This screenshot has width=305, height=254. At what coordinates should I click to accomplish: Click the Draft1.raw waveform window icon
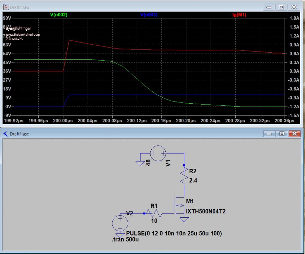coord(6,7)
